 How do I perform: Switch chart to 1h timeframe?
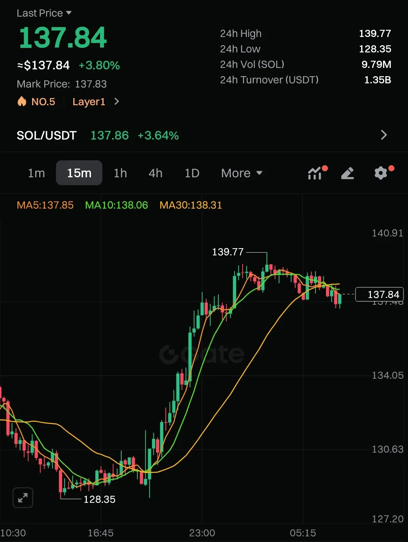120,173
